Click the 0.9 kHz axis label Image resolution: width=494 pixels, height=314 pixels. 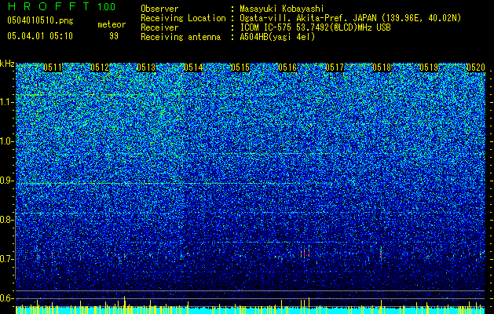7,181
